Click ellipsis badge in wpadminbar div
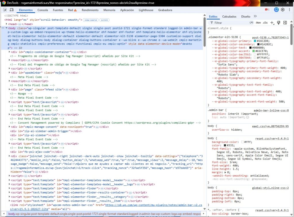 click(67, 73)
